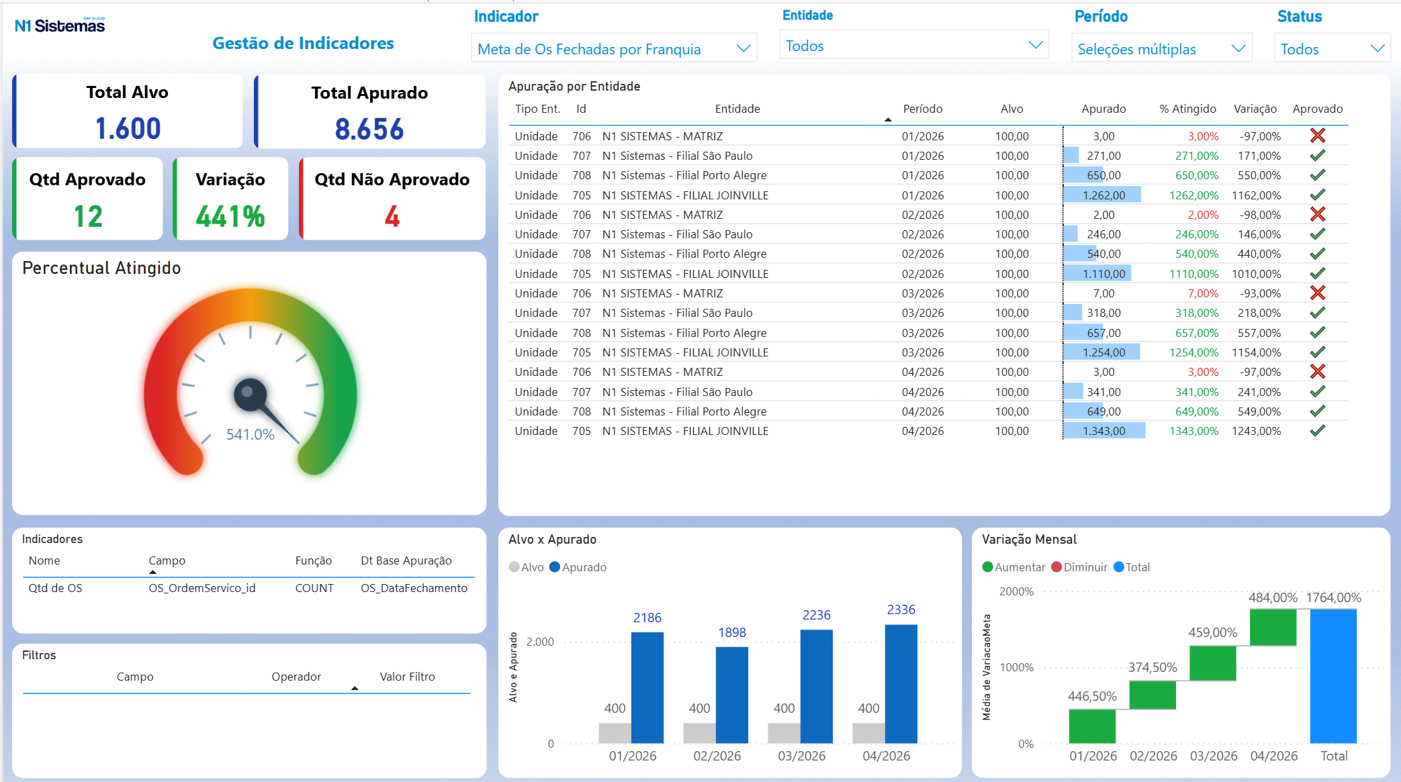Image resolution: width=1401 pixels, height=782 pixels.
Task: Click sort arrow under Indicadores Campo header
Action: point(152,572)
